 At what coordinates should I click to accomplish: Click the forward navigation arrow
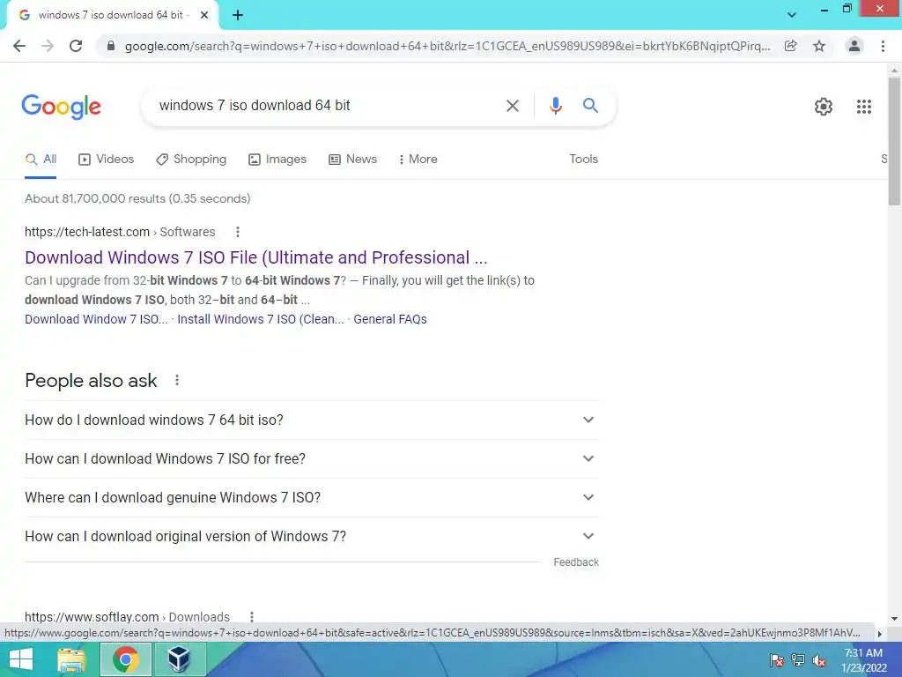click(48, 46)
